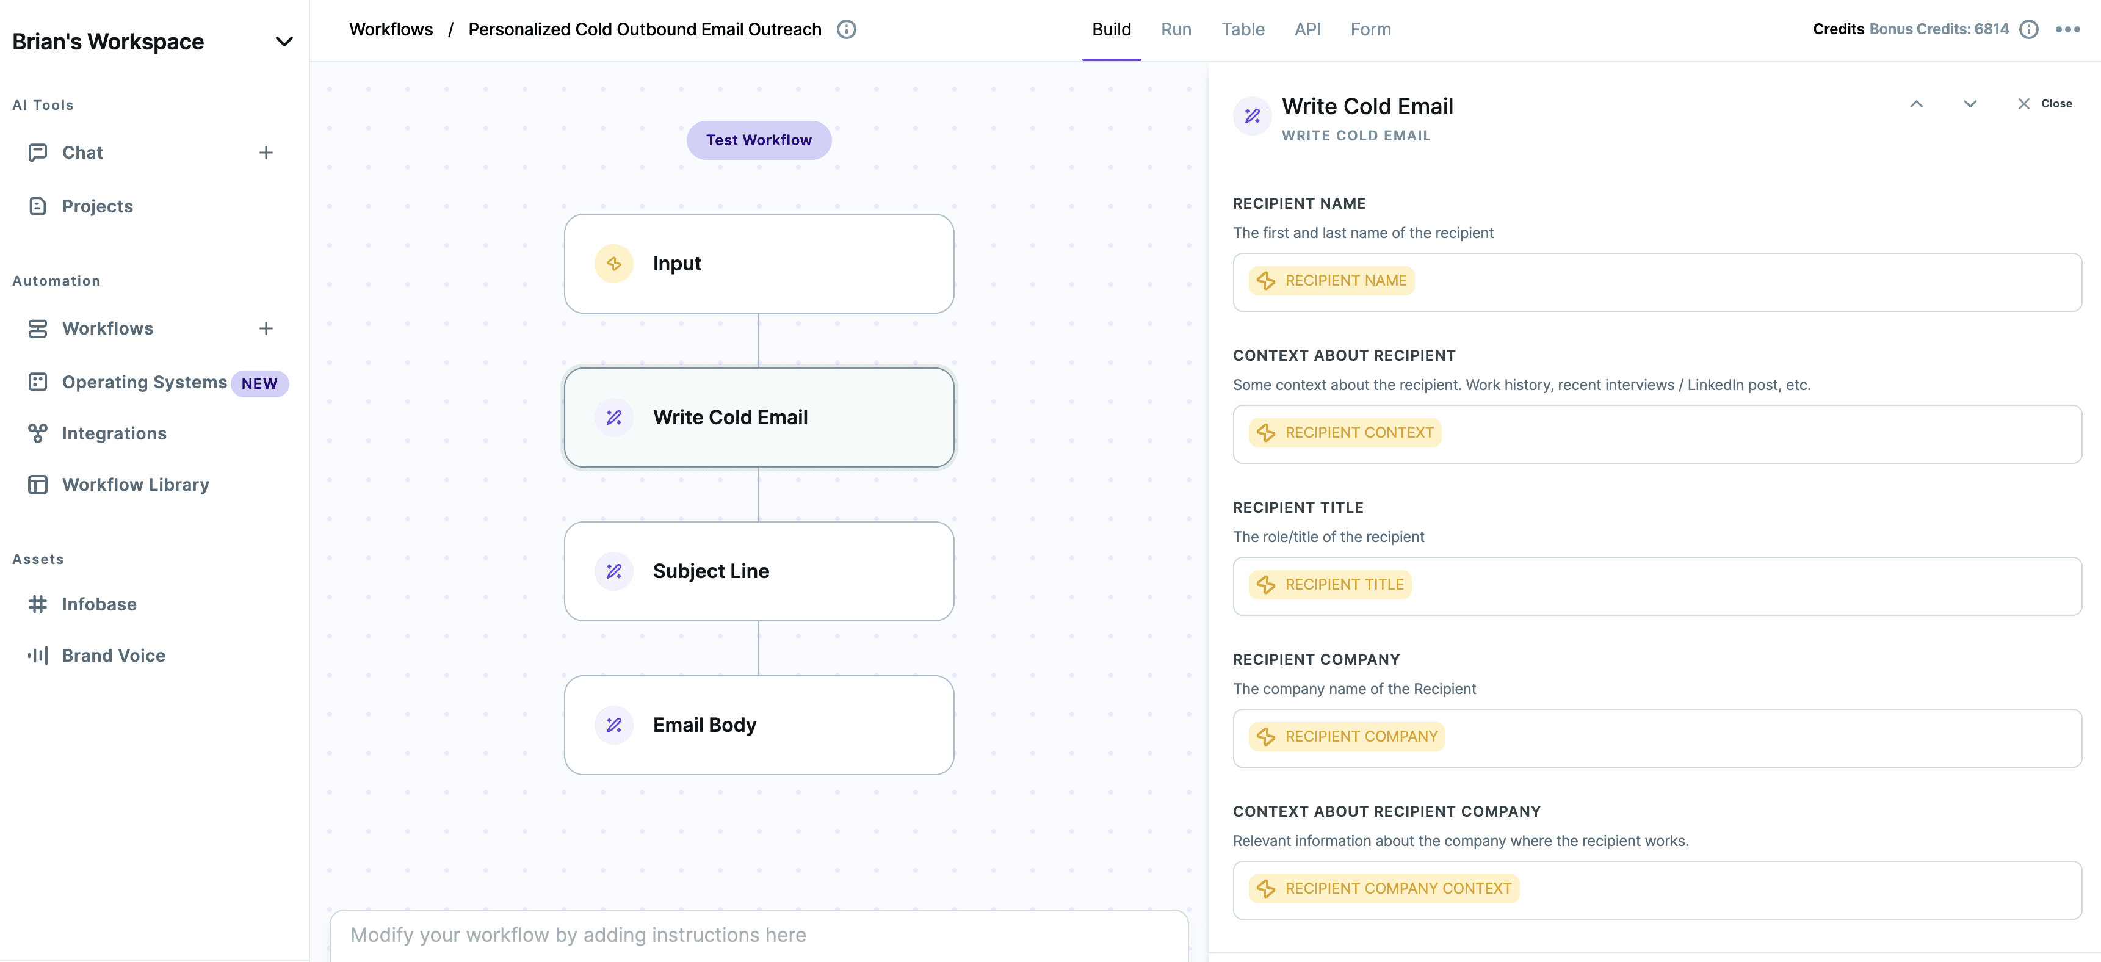Screen dimensions: 2101x962
Task: Expand Brian's Workspace dropdown
Action: [284, 42]
